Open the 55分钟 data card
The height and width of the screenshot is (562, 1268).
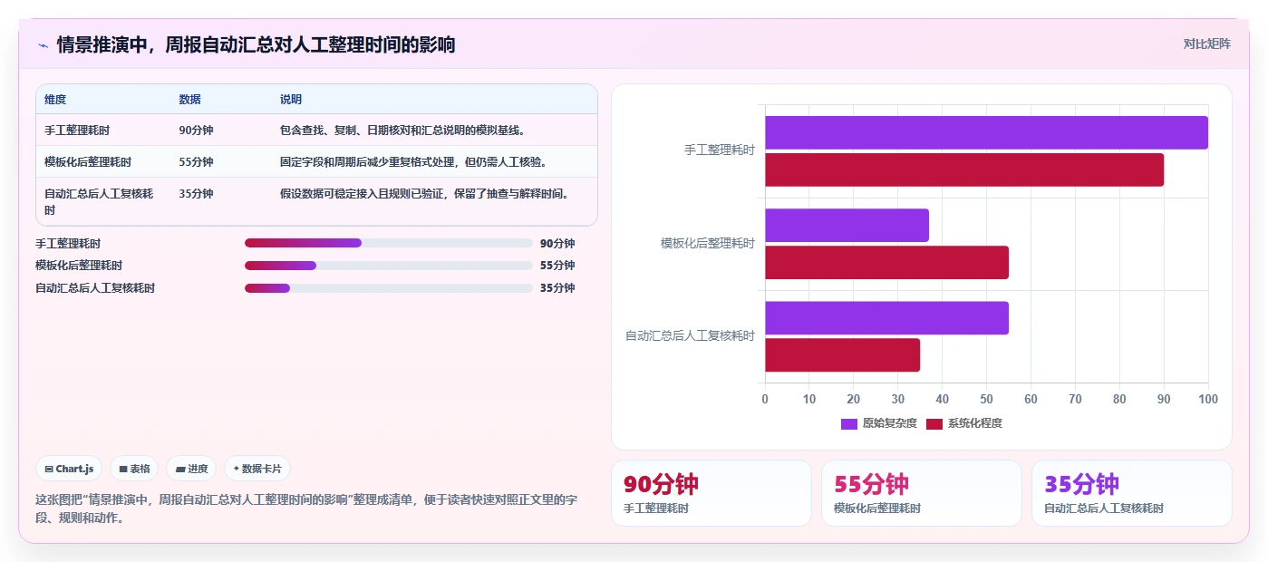point(922,493)
